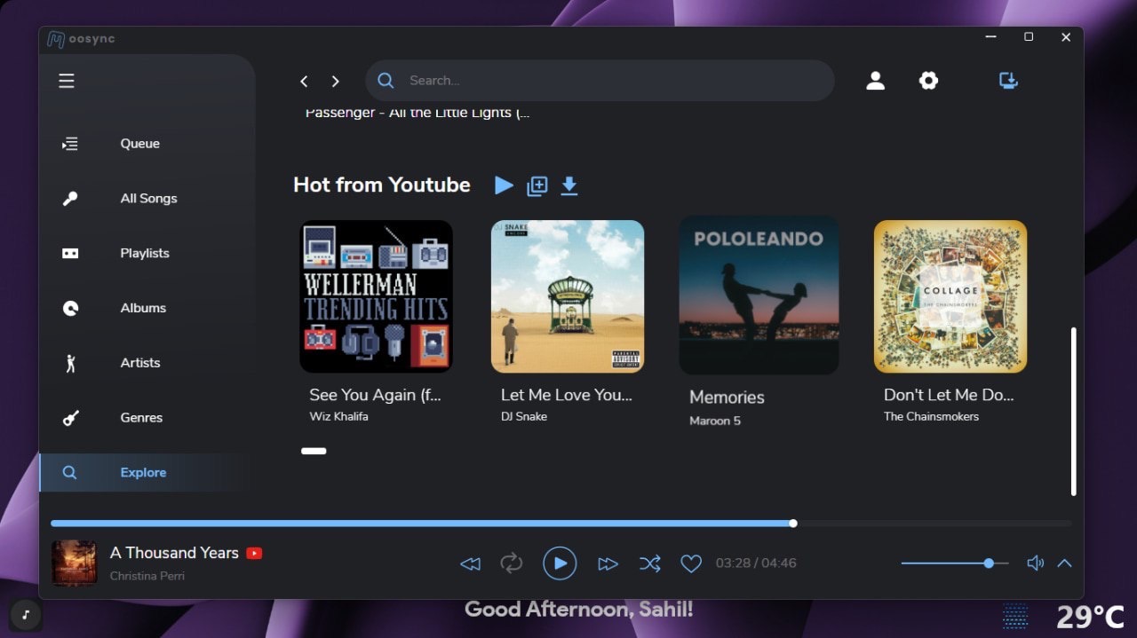Click the 03:28 / 04:46 timestamp

point(756,563)
